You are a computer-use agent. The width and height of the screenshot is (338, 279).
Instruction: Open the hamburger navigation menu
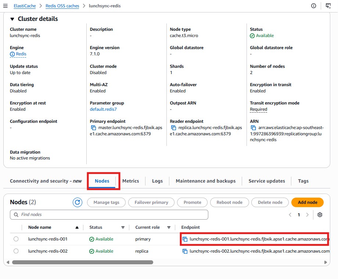tap(5, 6)
